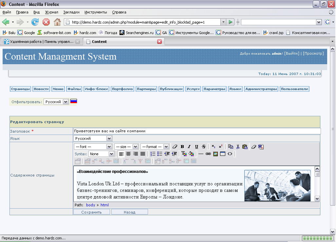Toggle bold formatting in the editor
Screen dimensions: 336x242
click(x=182, y=147)
